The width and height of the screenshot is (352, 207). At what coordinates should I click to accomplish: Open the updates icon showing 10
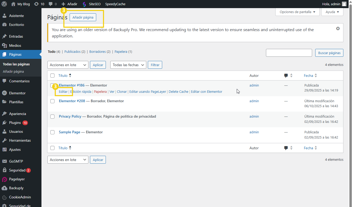pyautogui.click(x=36, y=4)
